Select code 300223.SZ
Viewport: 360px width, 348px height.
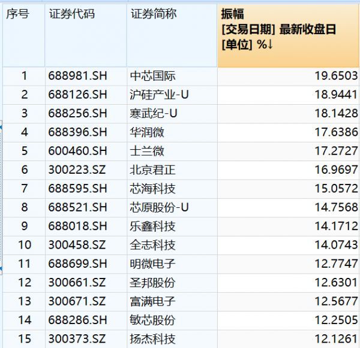pos(77,170)
